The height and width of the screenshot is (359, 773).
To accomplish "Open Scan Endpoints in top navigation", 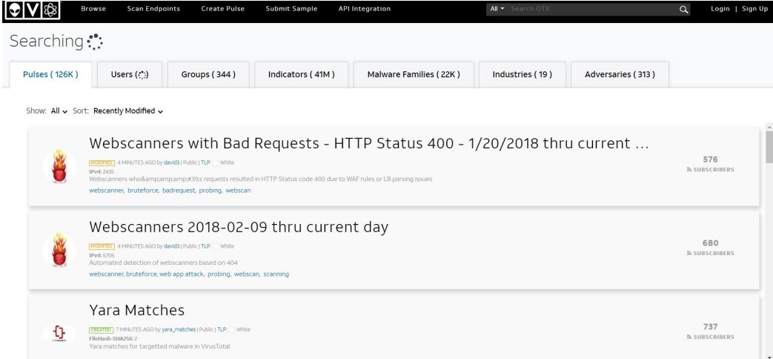I will tap(153, 9).
